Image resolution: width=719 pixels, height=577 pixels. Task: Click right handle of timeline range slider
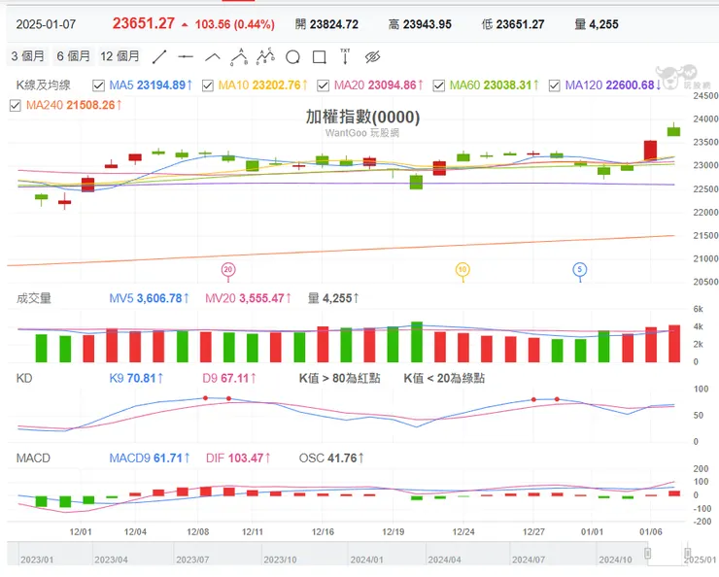click(x=687, y=553)
